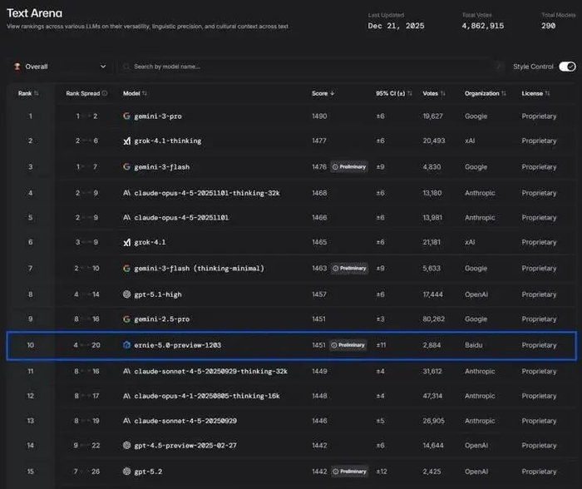
Task: Open the grok-4.1-thinking model name
Action: coord(168,141)
